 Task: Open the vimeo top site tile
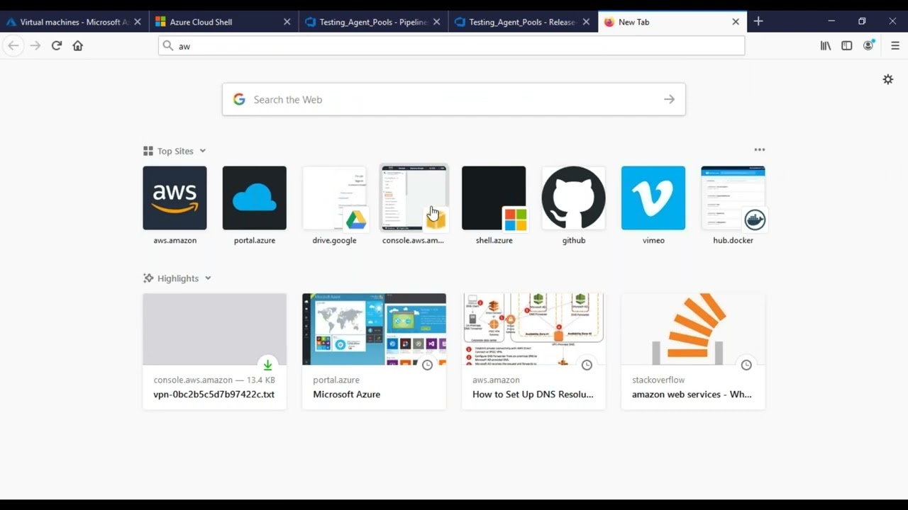(653, 198)
